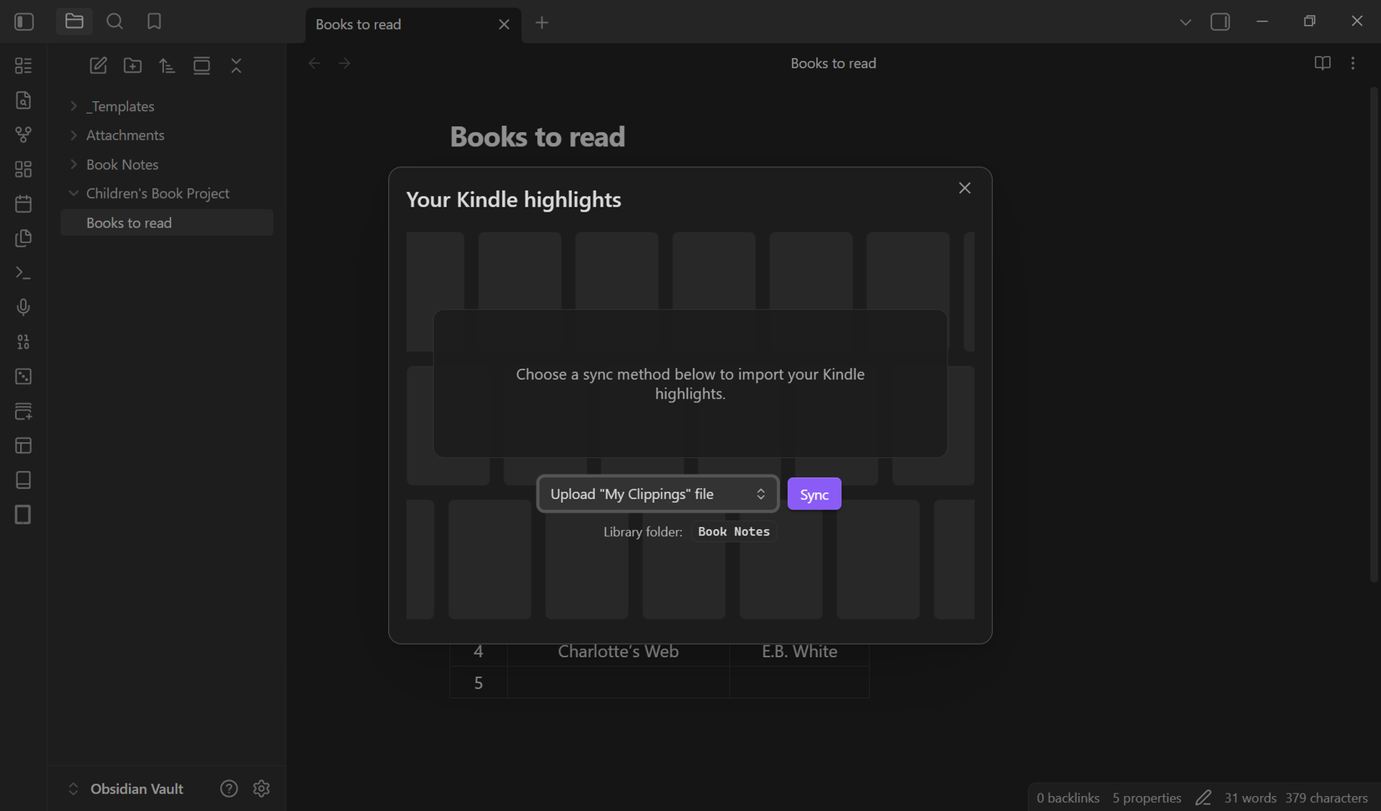Click the Sync button

pos(814,494)
